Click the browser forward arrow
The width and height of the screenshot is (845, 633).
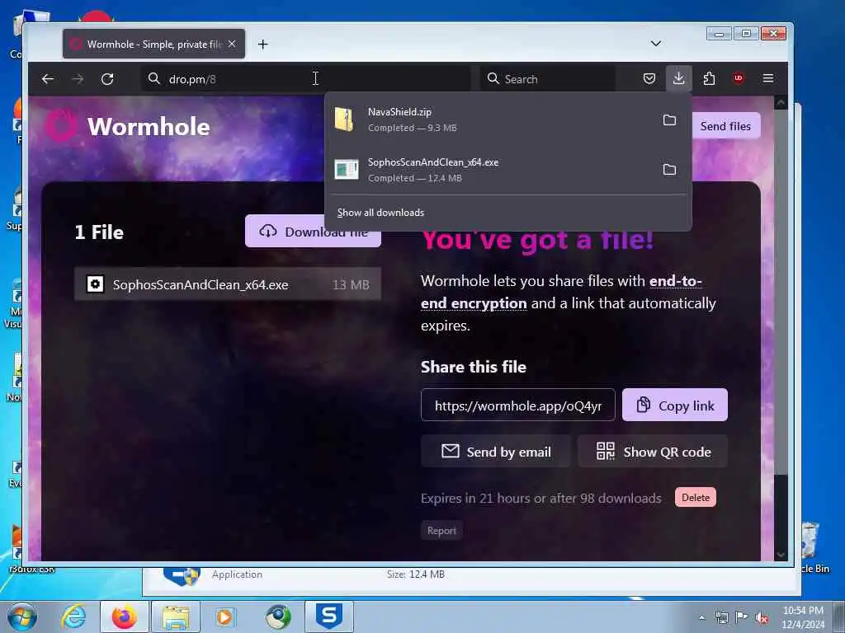click(78, 79)
